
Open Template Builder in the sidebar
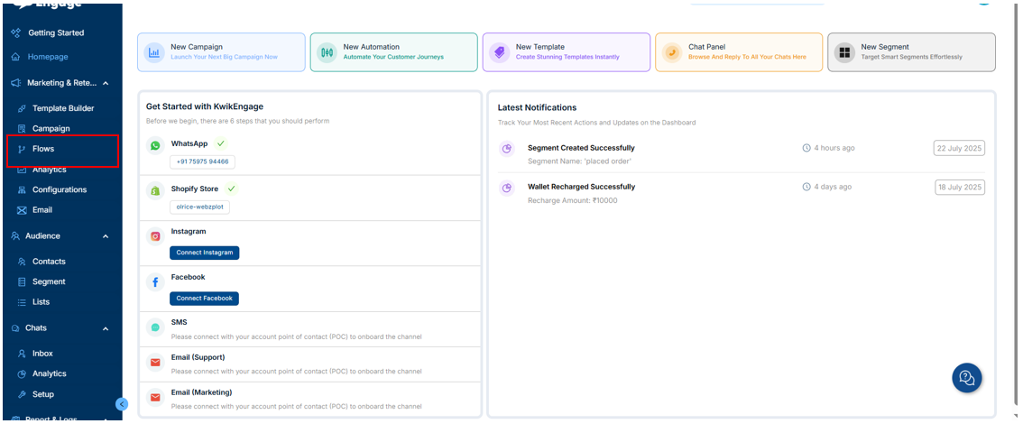click(x=62, y=108)
